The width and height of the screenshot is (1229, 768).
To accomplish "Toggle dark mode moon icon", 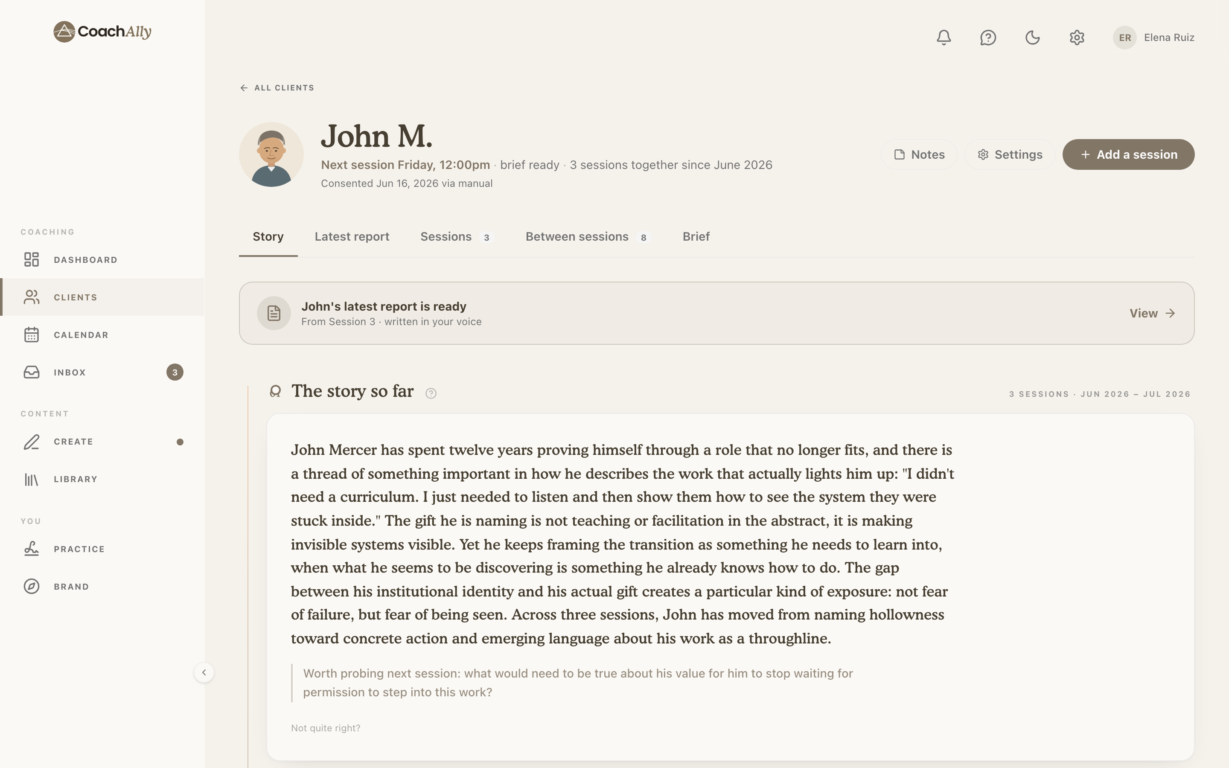I will [x=1032, y=38].
